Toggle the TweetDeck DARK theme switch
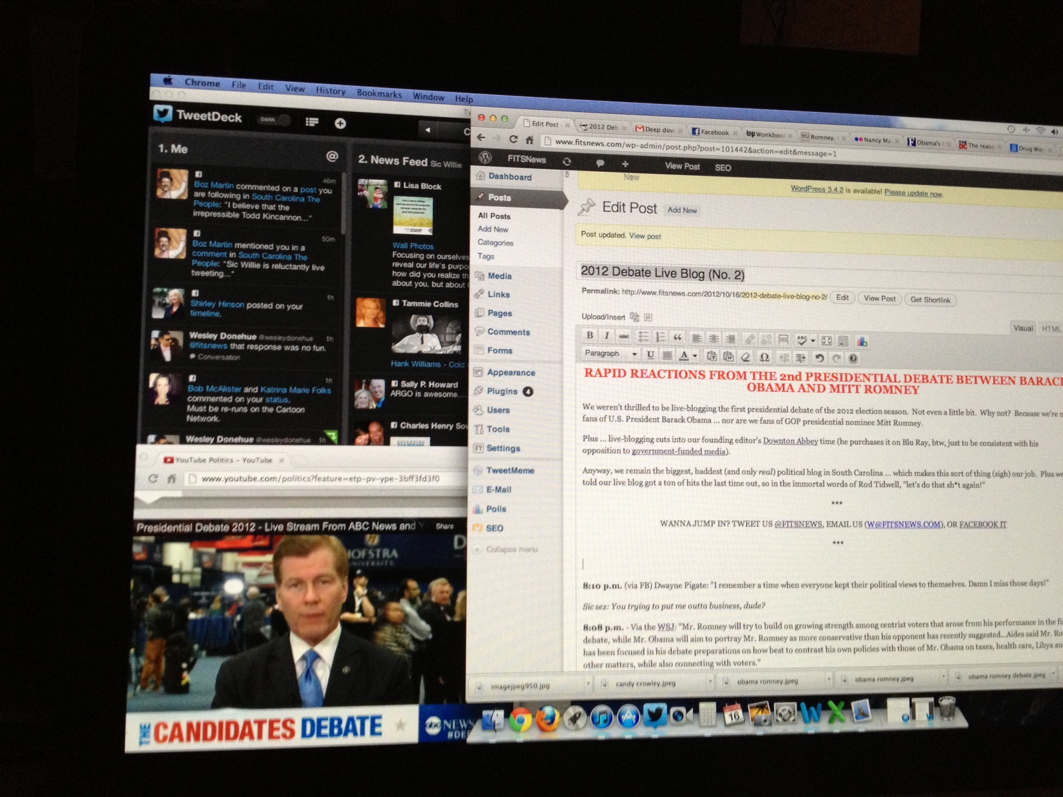Image resolution: width=1063 pixels, height=797 pixels. pyautogui.click(x=274, y=120)
